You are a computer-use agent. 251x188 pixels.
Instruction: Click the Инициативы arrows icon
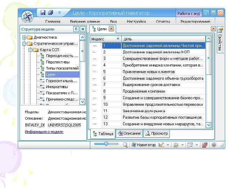[x=42, y=87]
